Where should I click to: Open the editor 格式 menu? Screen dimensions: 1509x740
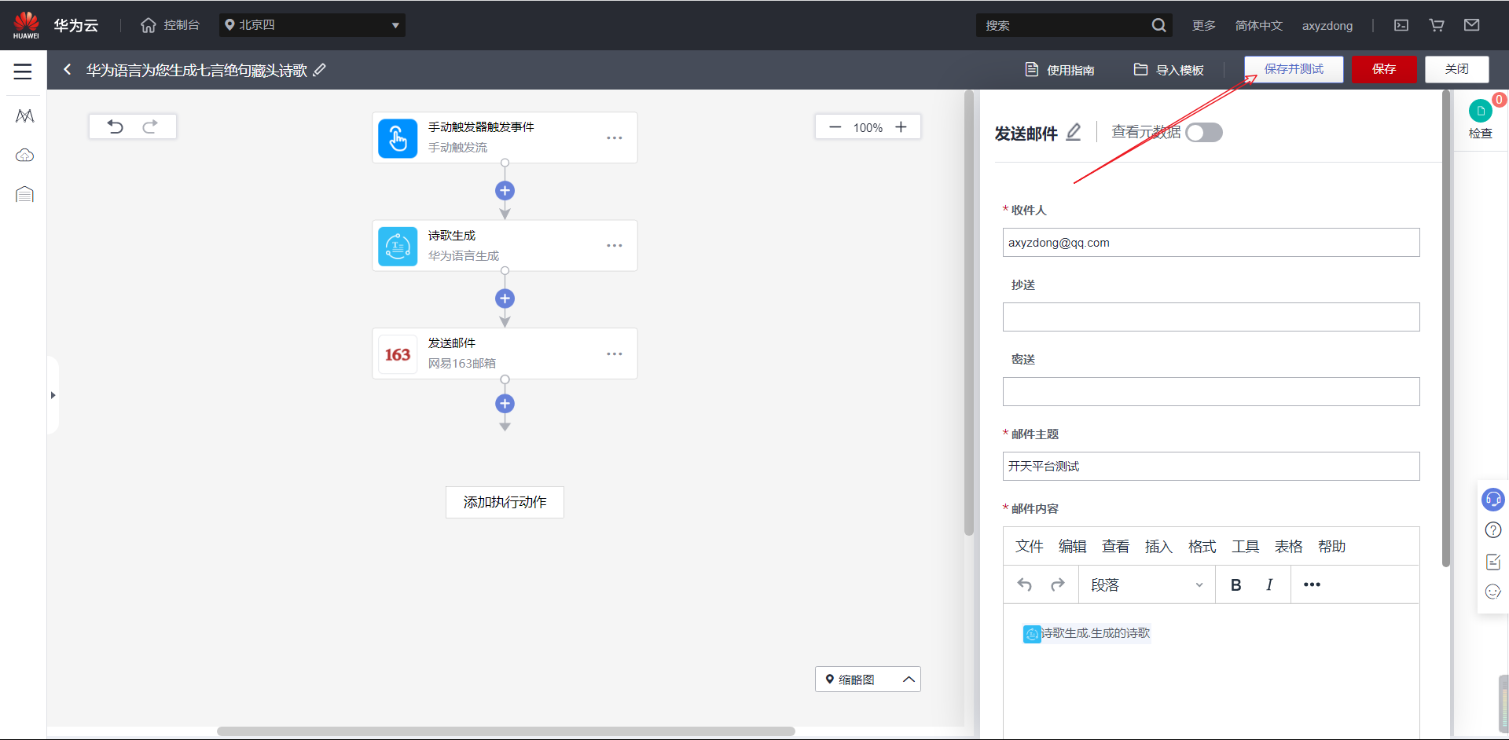pyautogui.click(x=1202, y=546)
